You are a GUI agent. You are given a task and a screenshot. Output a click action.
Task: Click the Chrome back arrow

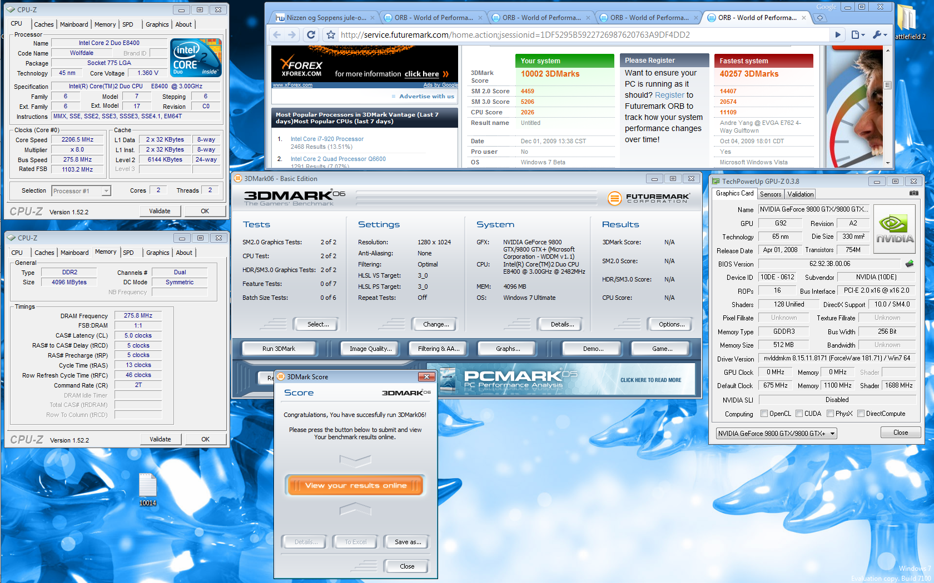[x=277, y=34]
